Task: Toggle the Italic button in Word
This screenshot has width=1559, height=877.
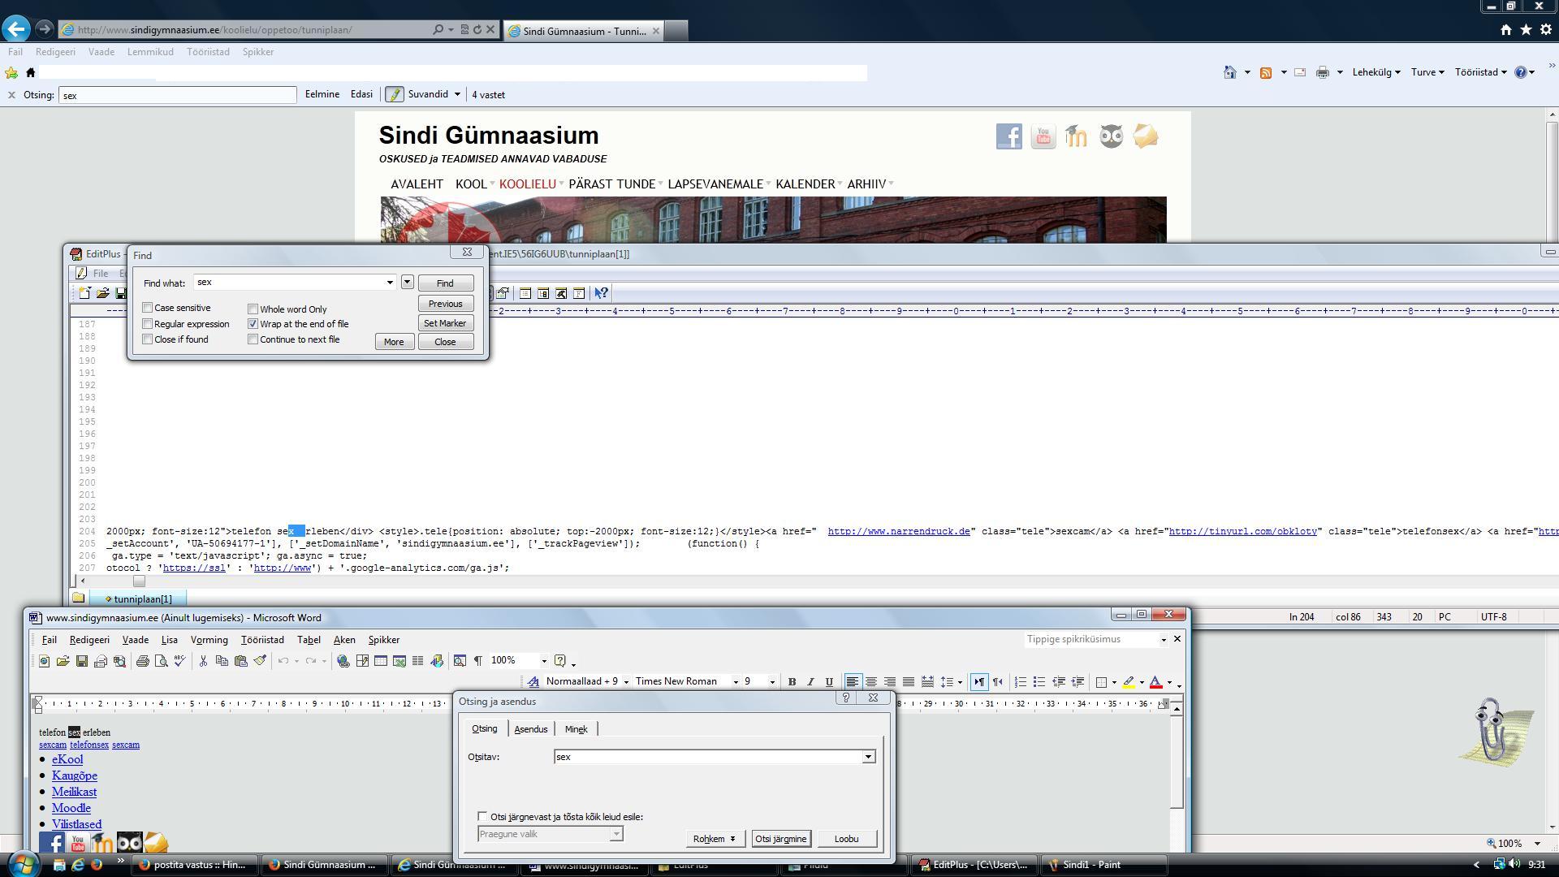Action: point(810,682)
